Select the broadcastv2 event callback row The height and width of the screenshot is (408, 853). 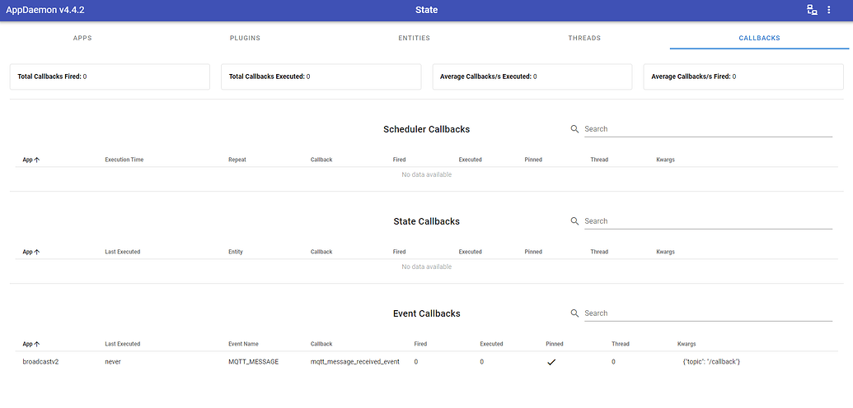point(427,362)
